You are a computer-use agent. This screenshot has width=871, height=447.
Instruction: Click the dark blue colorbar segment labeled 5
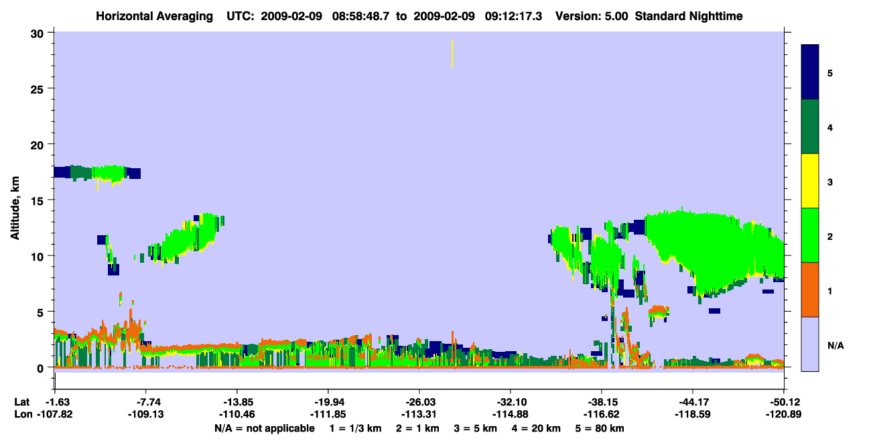tap(810, 72)
